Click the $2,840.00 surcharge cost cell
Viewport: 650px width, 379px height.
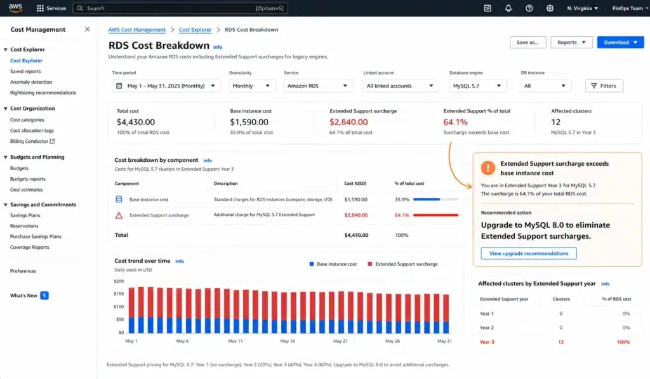tap(355, 215)
